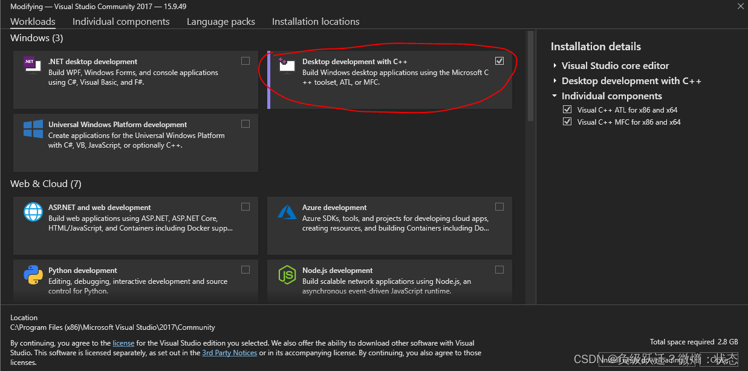Viewport: 748px width, 371px height.
Task: Expand Desktop development with C++ details
Action: [554, 80]
